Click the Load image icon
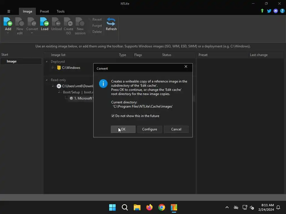The height and width of the screenshot is (214, 286). tap(44, 22)
